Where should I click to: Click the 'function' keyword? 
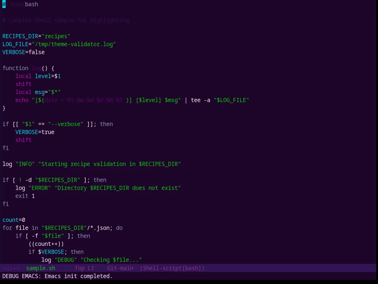coord(15,68)
